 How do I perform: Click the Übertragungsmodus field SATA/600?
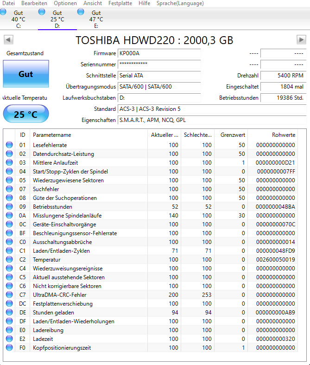tap(159, 87)
